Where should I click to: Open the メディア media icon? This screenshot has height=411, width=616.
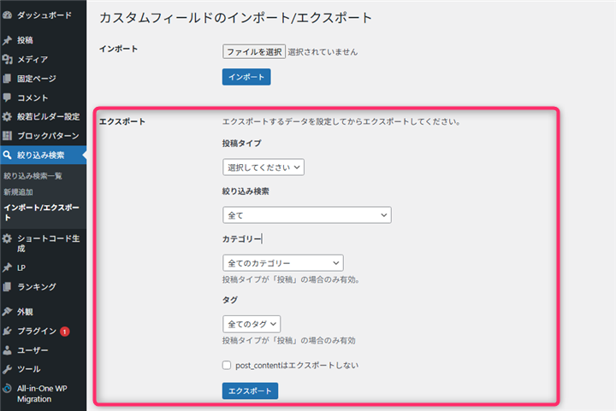click(7, 59)
